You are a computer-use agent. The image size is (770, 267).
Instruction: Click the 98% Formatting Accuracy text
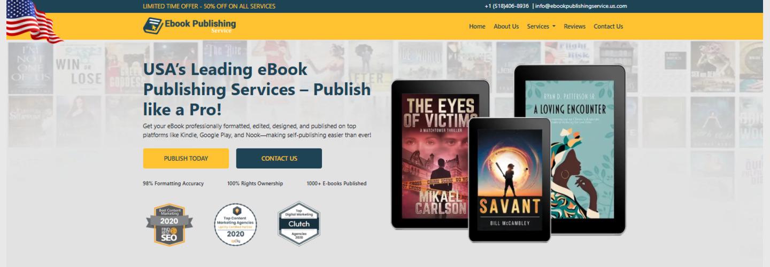pos(173,184)
